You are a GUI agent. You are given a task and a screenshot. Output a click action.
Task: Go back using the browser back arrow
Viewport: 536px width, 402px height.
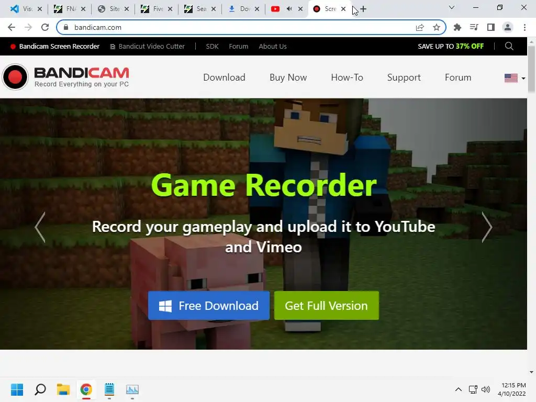(x=12, y=27)
